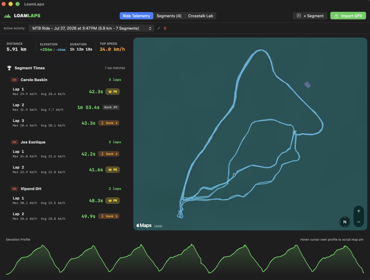Screen dimensions: 370x280
Task: Click the PR crown badge on Carole Baskin Lap 1
Action: click(112, 91)
